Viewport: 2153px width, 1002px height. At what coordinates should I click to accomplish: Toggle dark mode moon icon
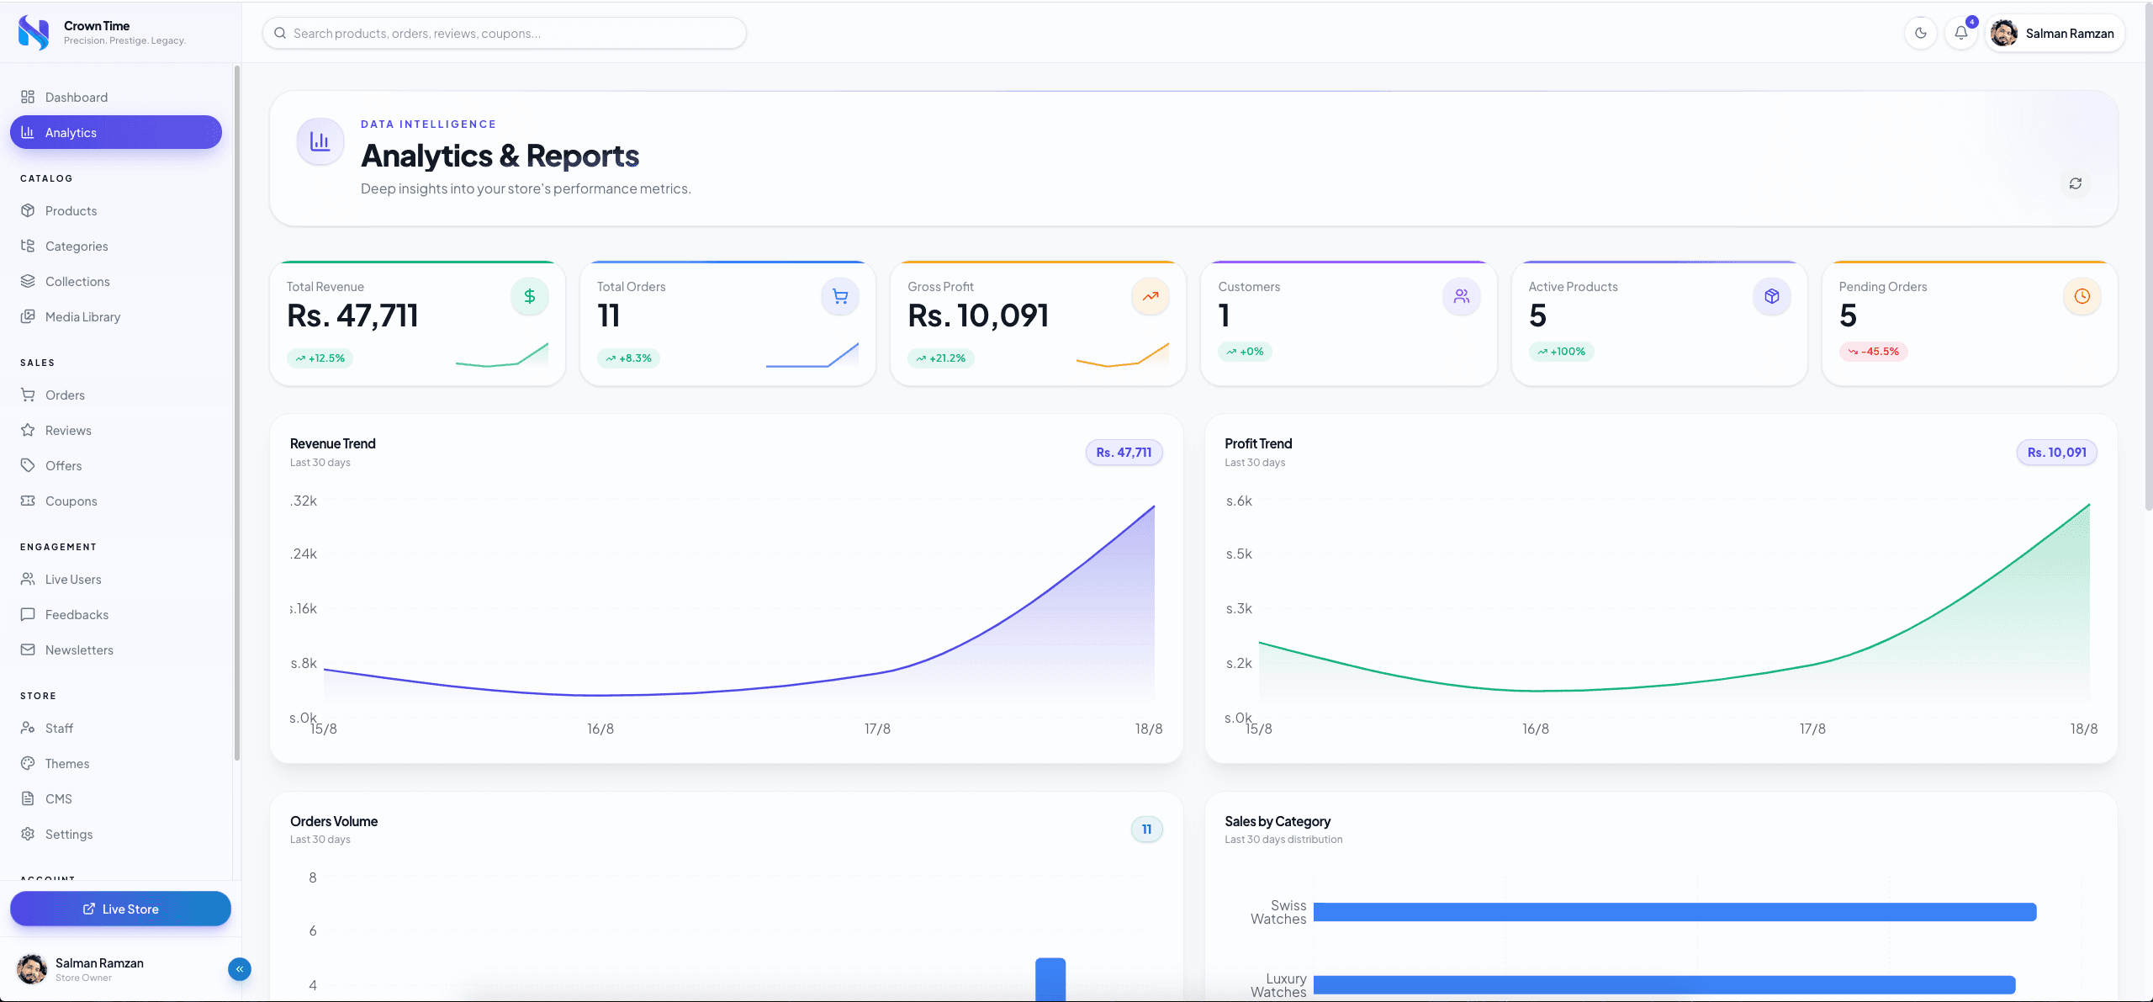[x=1920, y=34]
